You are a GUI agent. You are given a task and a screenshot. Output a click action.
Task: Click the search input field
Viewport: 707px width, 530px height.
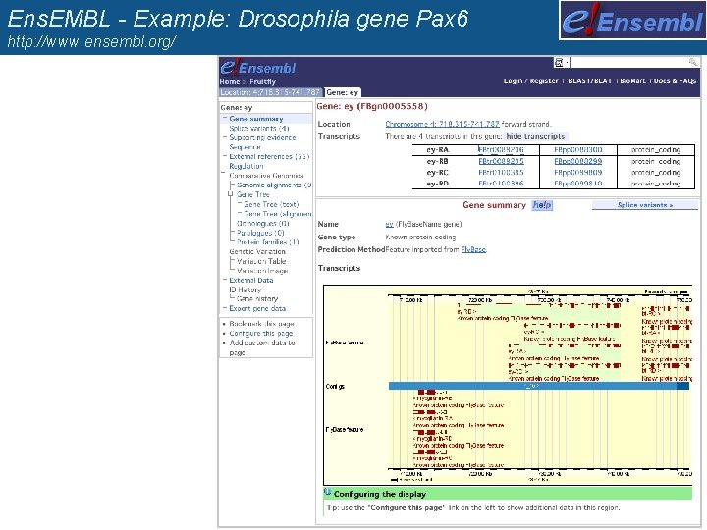pos(628,62)
